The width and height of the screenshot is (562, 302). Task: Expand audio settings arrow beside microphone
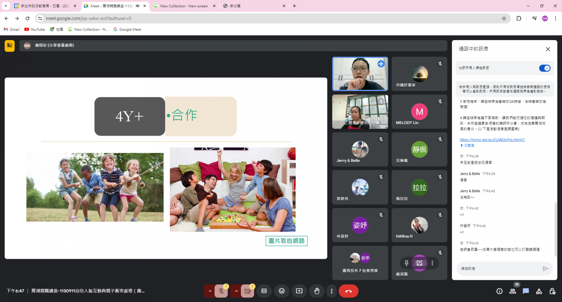tap(210, 291)
